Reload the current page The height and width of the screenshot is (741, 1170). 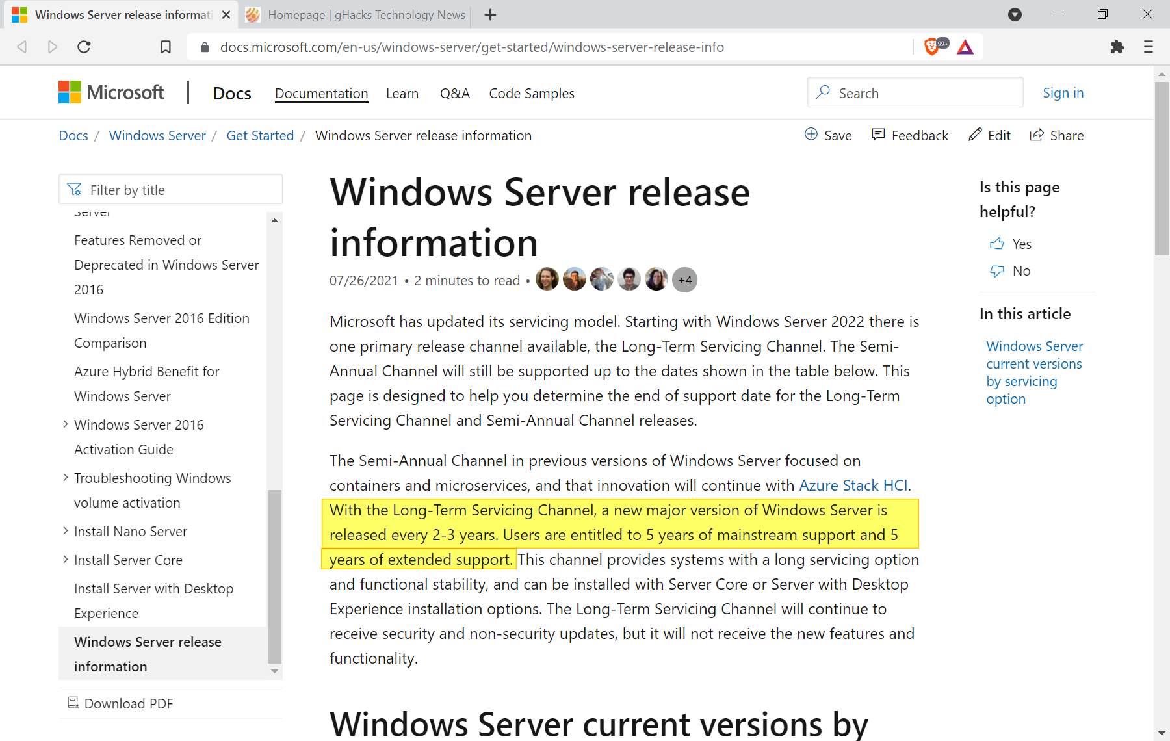tap(84, 47)
